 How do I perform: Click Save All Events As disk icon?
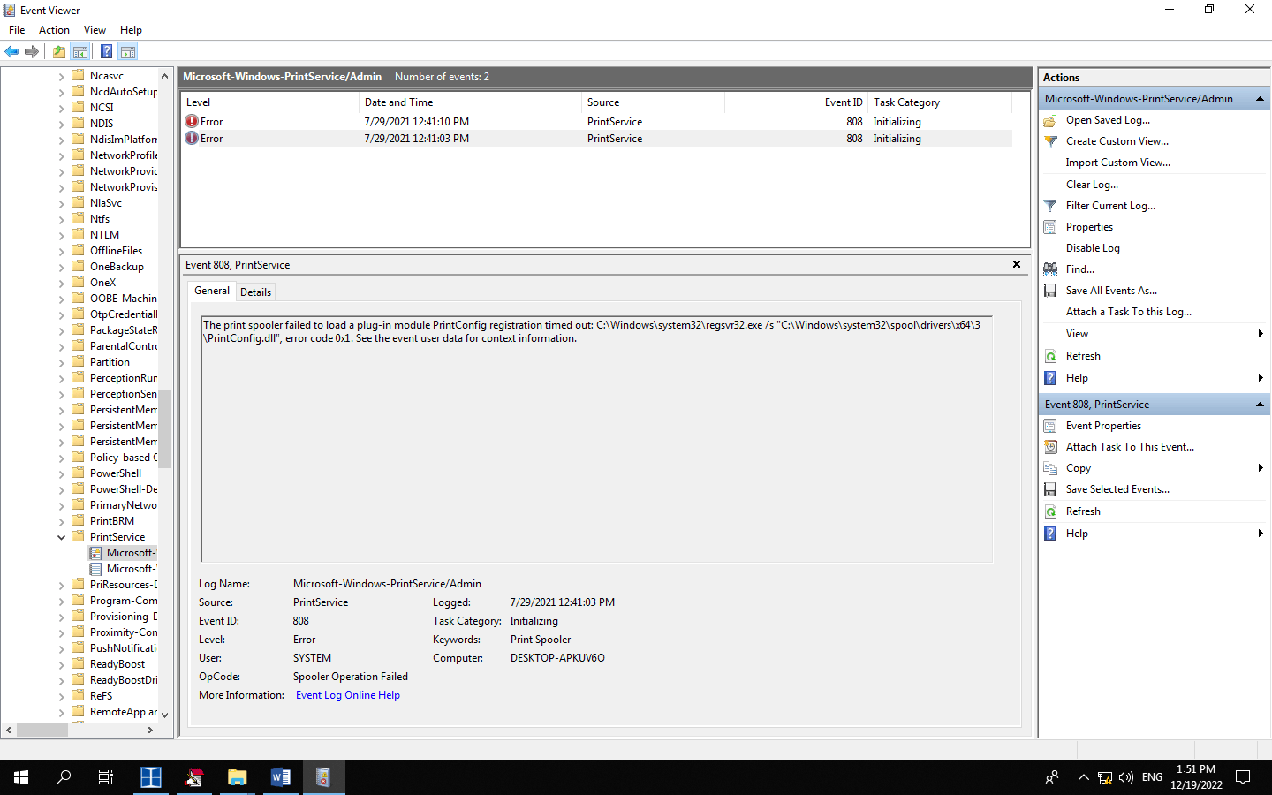click(x=1050, y=291)
